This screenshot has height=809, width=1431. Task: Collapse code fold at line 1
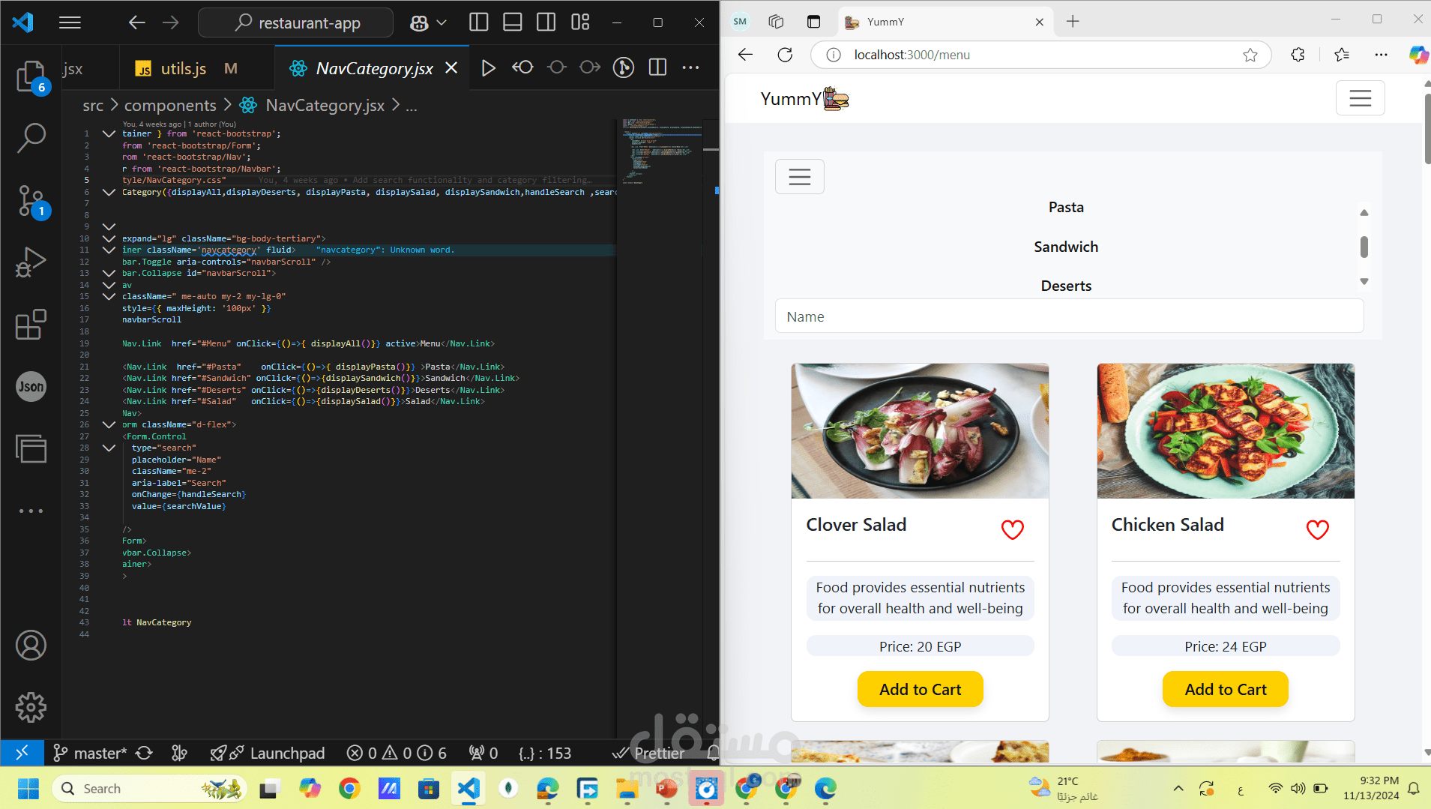point(109,134)
